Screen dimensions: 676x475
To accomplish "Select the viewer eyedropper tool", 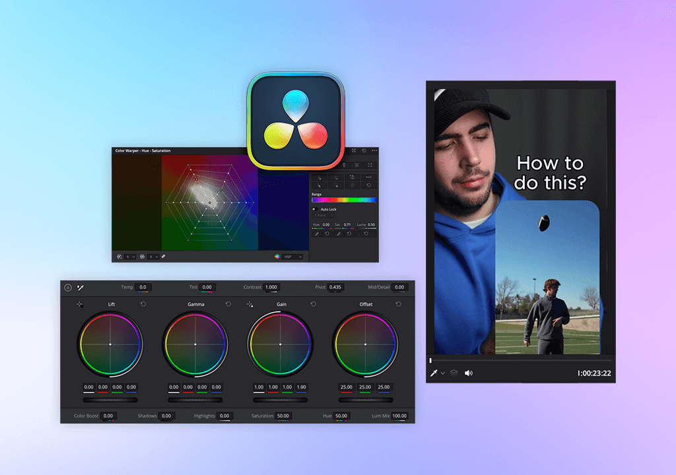I will (434, 373).
